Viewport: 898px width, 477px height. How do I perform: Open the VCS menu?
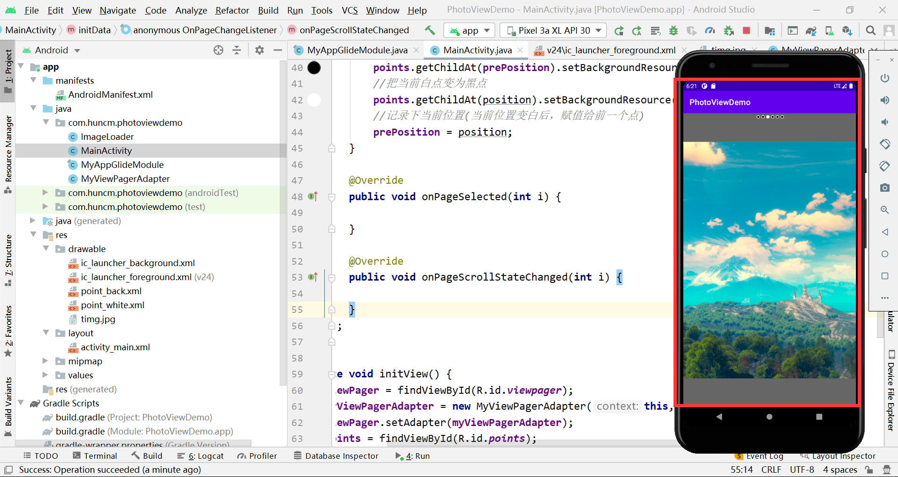click(x=349, y=10)
